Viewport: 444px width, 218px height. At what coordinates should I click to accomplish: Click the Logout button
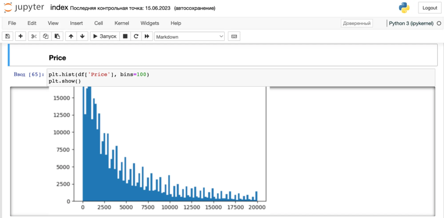pyautogui.click(x=430, y=8)
